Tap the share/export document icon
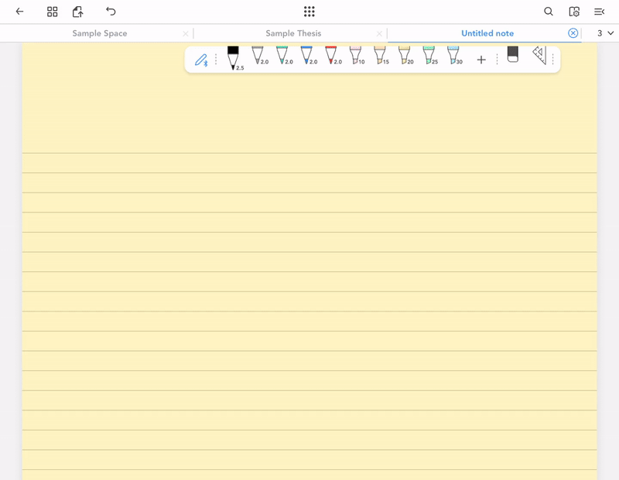This screenshot has height=480, width=619. tap(78, 12)
